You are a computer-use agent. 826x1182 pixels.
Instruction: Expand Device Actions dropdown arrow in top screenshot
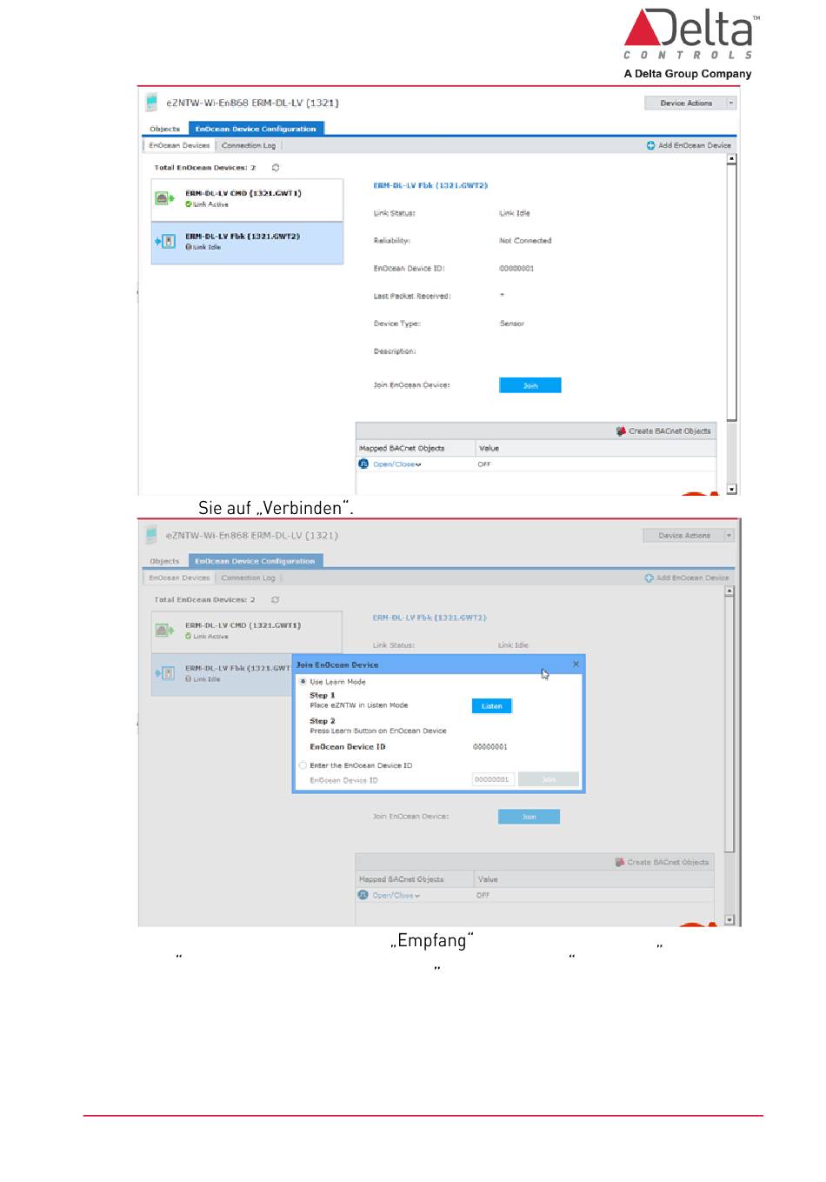(x=731, y=103)
